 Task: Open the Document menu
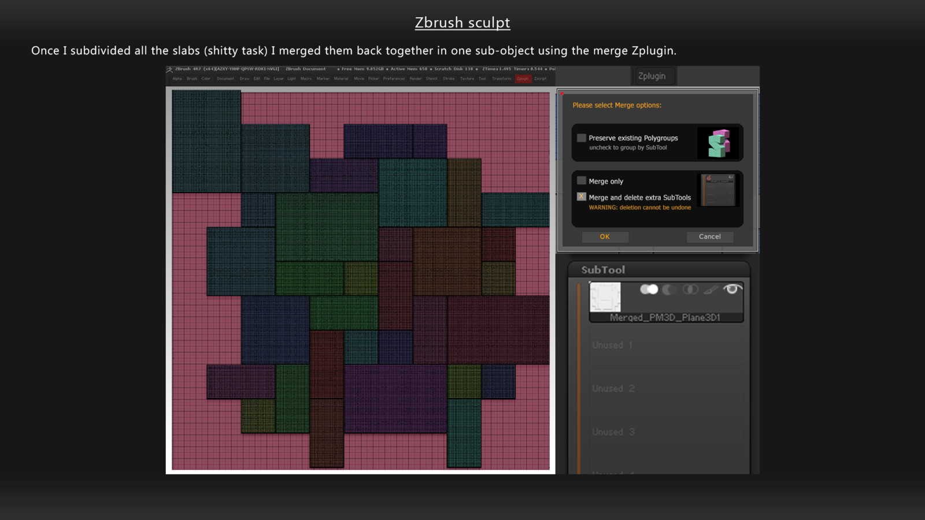point(225,79)
